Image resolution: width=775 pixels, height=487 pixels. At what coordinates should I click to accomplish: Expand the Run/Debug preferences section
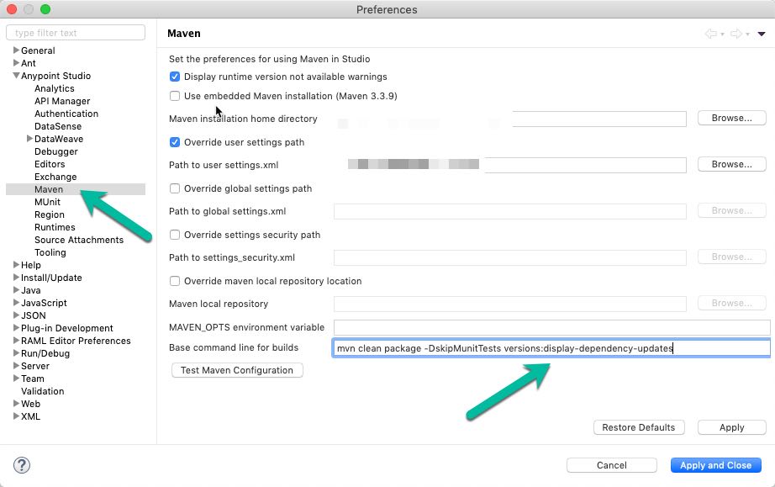[x=15, y=353]
